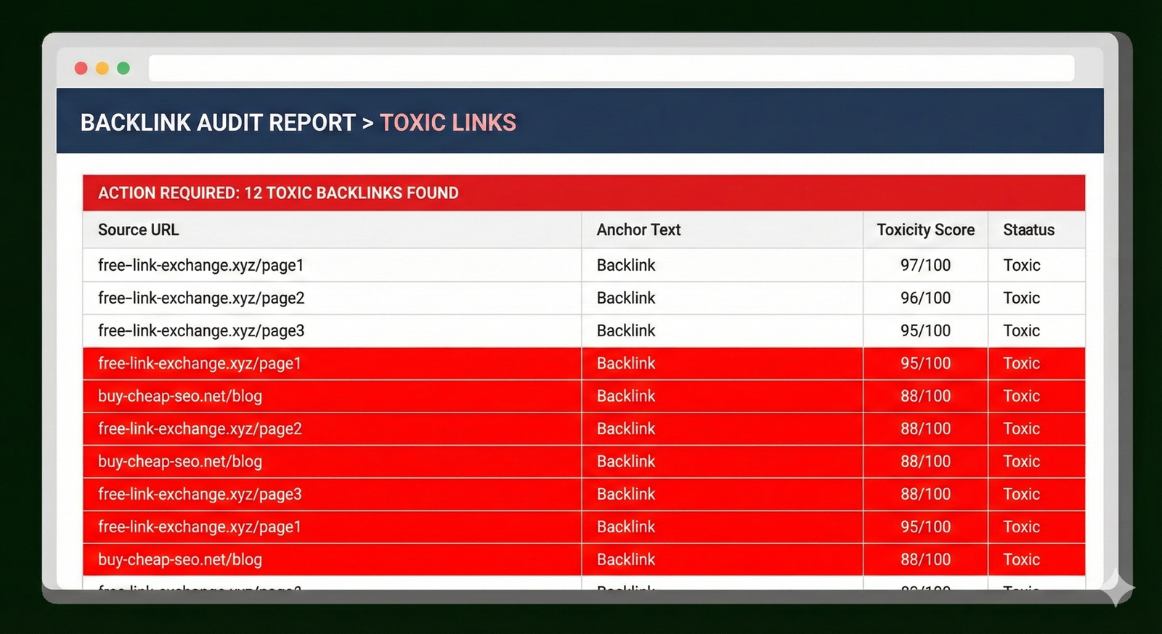Open the page3 URL in white row
This screenshot has height=634, width=1162.
pos(201,331)
